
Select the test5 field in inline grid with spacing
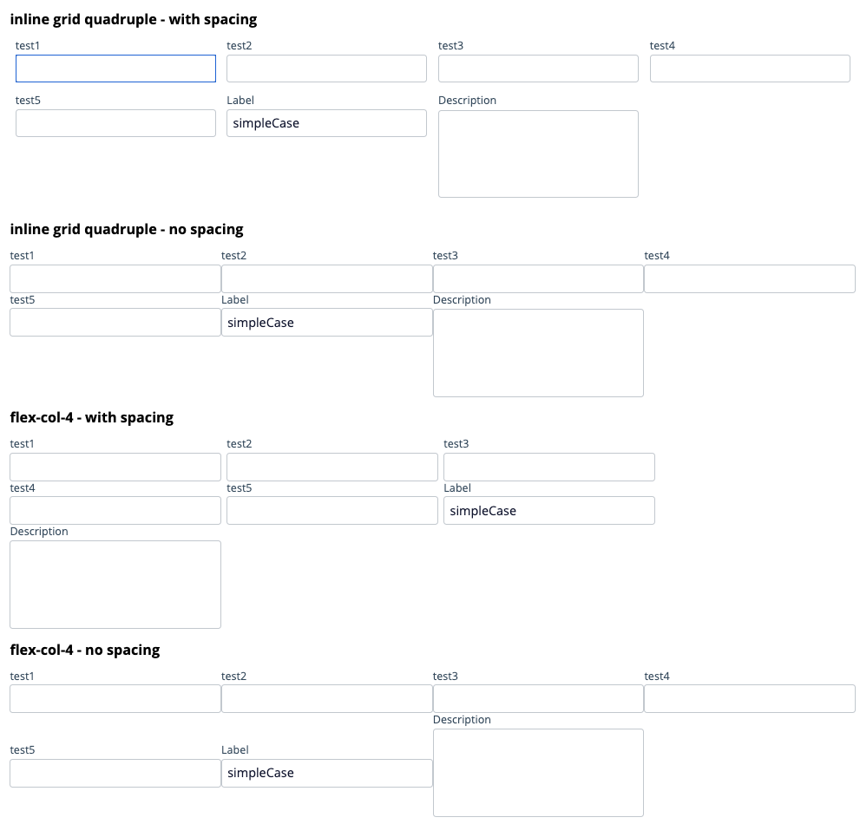click(x=115, y=123)
